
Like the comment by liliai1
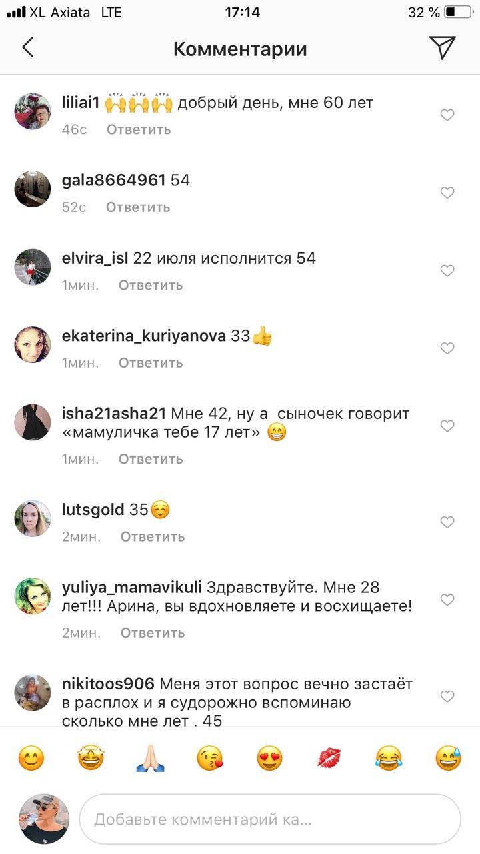click(x=447, y=115)
